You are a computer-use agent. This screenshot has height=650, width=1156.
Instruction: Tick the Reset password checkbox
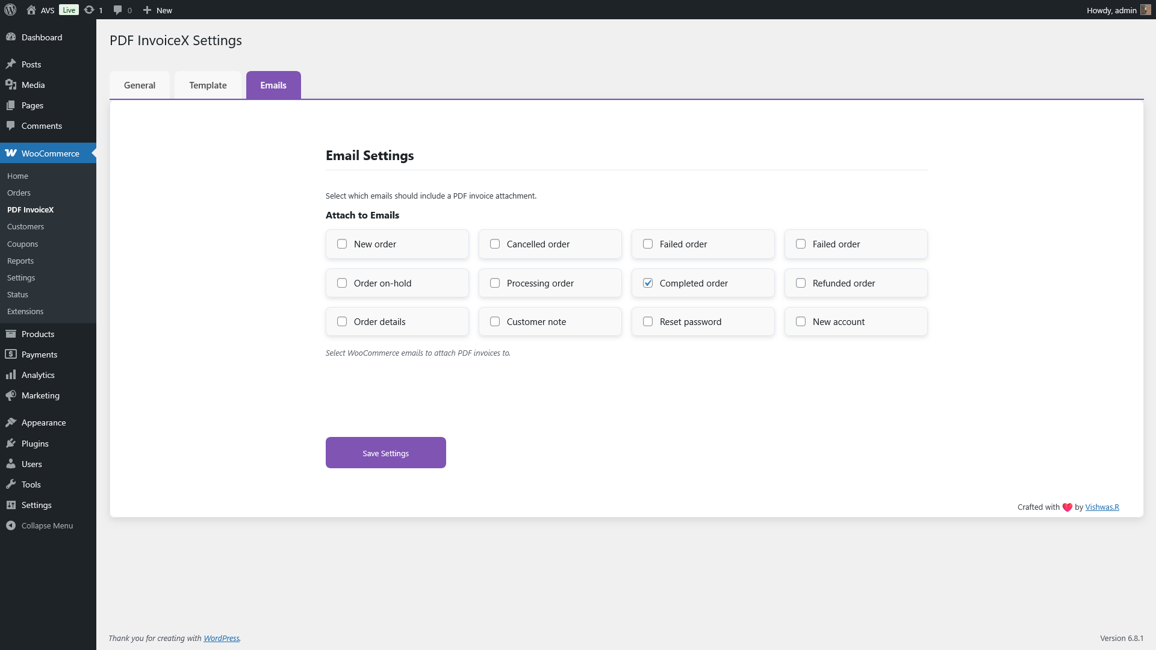[x=648, y=321]
